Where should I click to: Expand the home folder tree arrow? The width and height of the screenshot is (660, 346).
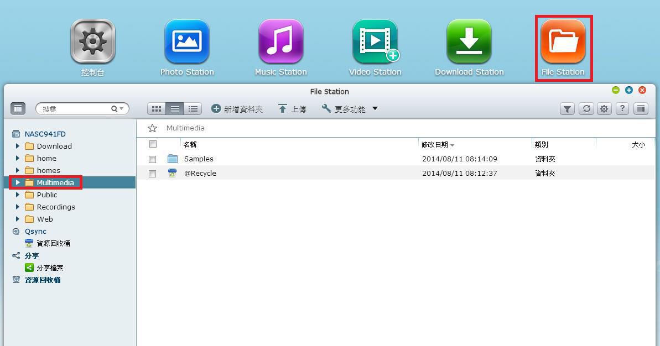point(17,158)
